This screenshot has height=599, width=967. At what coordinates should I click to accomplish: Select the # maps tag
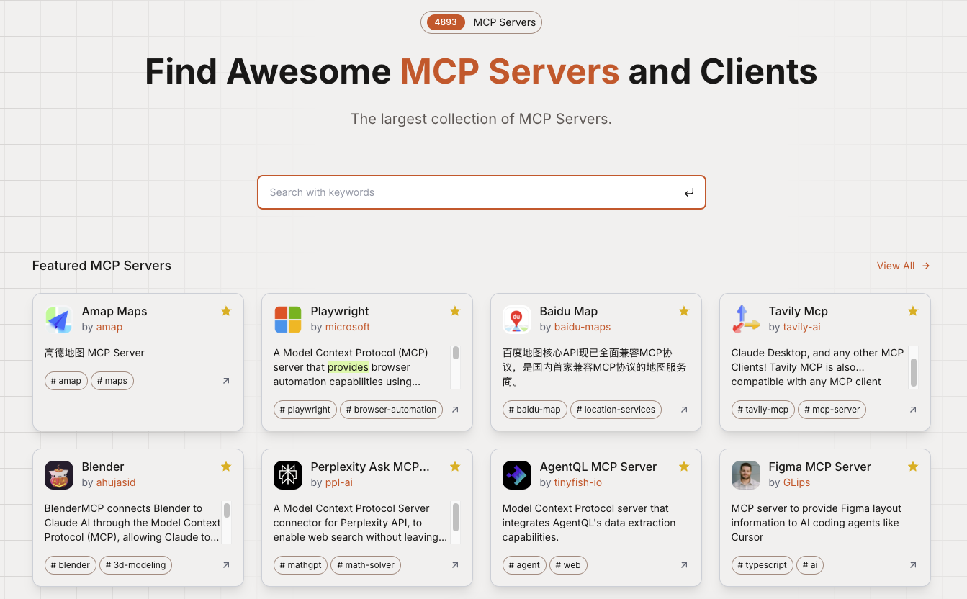tap(112, 381)
